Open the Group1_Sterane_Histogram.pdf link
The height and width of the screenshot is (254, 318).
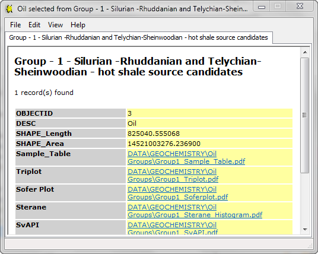coord(195,211)
